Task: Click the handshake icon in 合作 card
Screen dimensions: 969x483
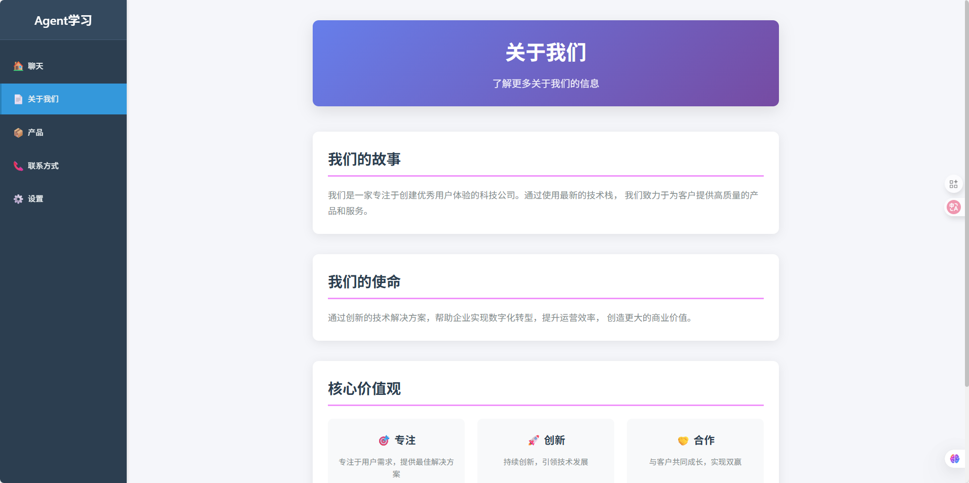Action: pos(683,440)
